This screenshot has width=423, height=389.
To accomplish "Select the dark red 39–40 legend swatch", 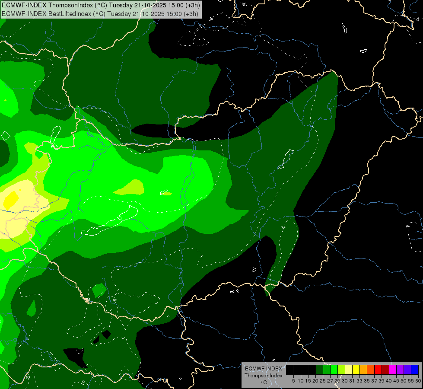I will point(385,370).
